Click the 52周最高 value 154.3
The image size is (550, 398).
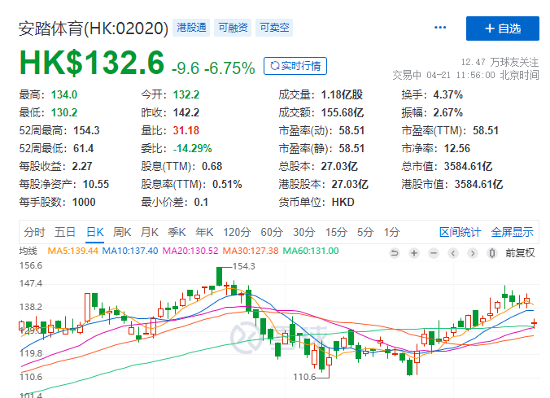pyautogui.click(x=86, y=130)
